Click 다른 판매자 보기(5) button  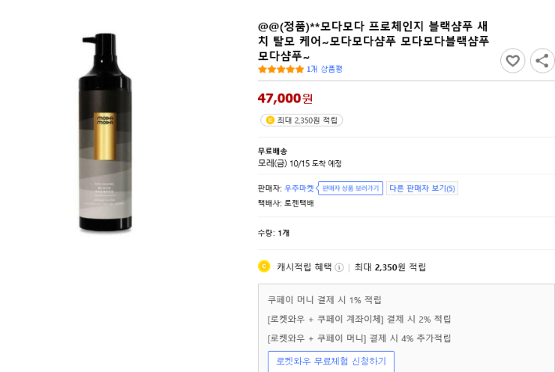click(x=422, y=188)
